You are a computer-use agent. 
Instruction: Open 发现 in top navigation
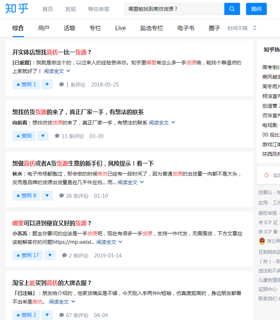tap(70, 9)
